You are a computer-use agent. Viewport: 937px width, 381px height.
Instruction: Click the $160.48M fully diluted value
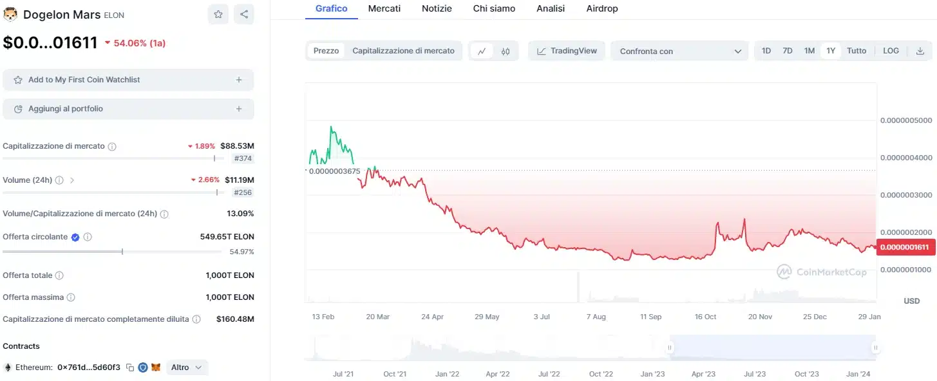tap(235, 319)
